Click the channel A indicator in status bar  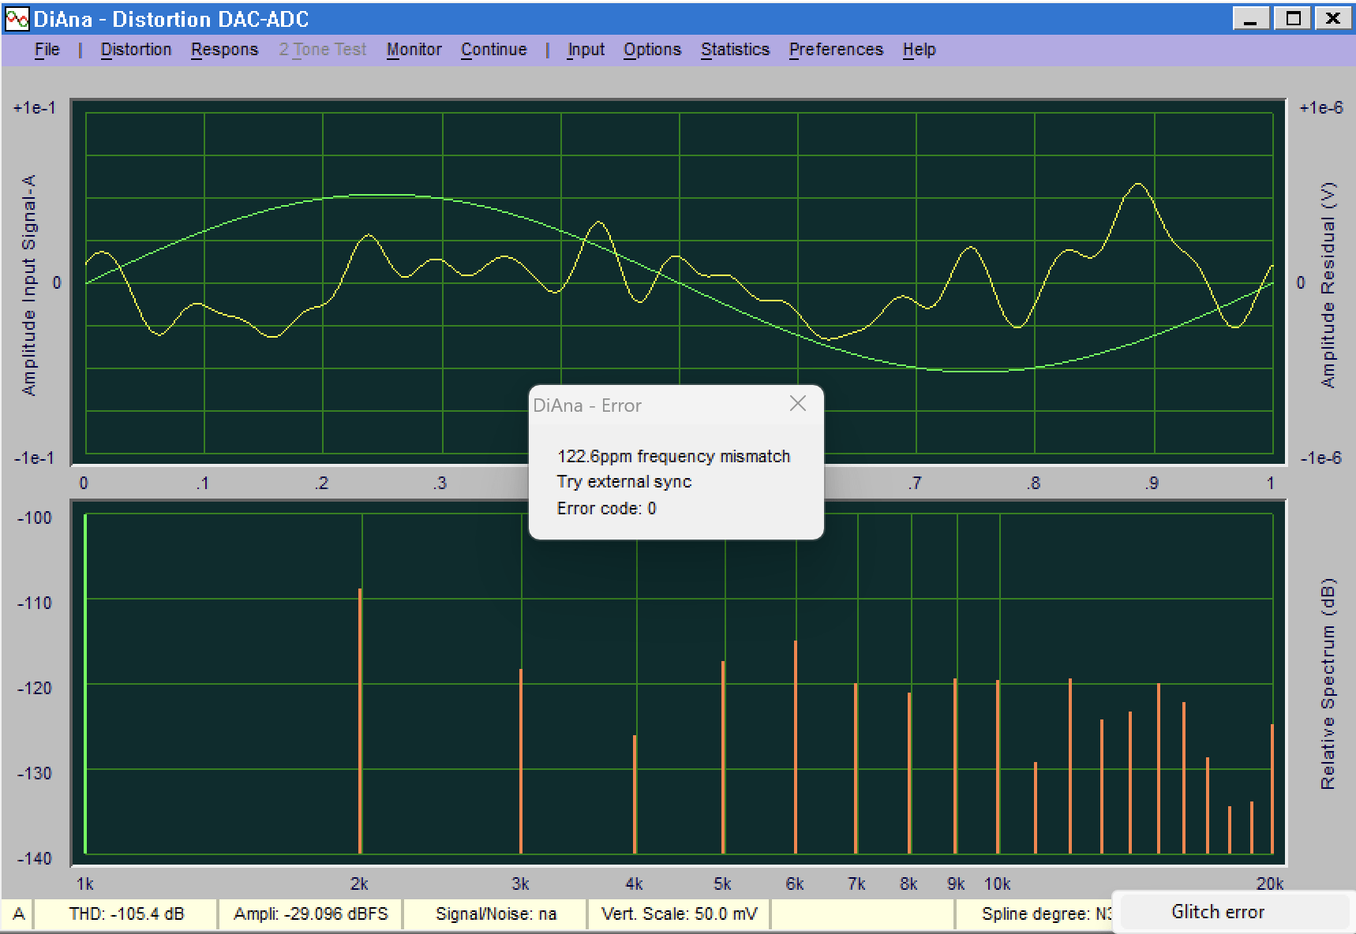tap(19, 914)
